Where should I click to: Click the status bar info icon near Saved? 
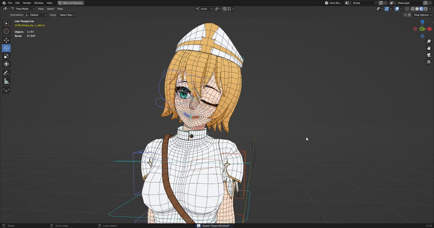pos(199,225)
